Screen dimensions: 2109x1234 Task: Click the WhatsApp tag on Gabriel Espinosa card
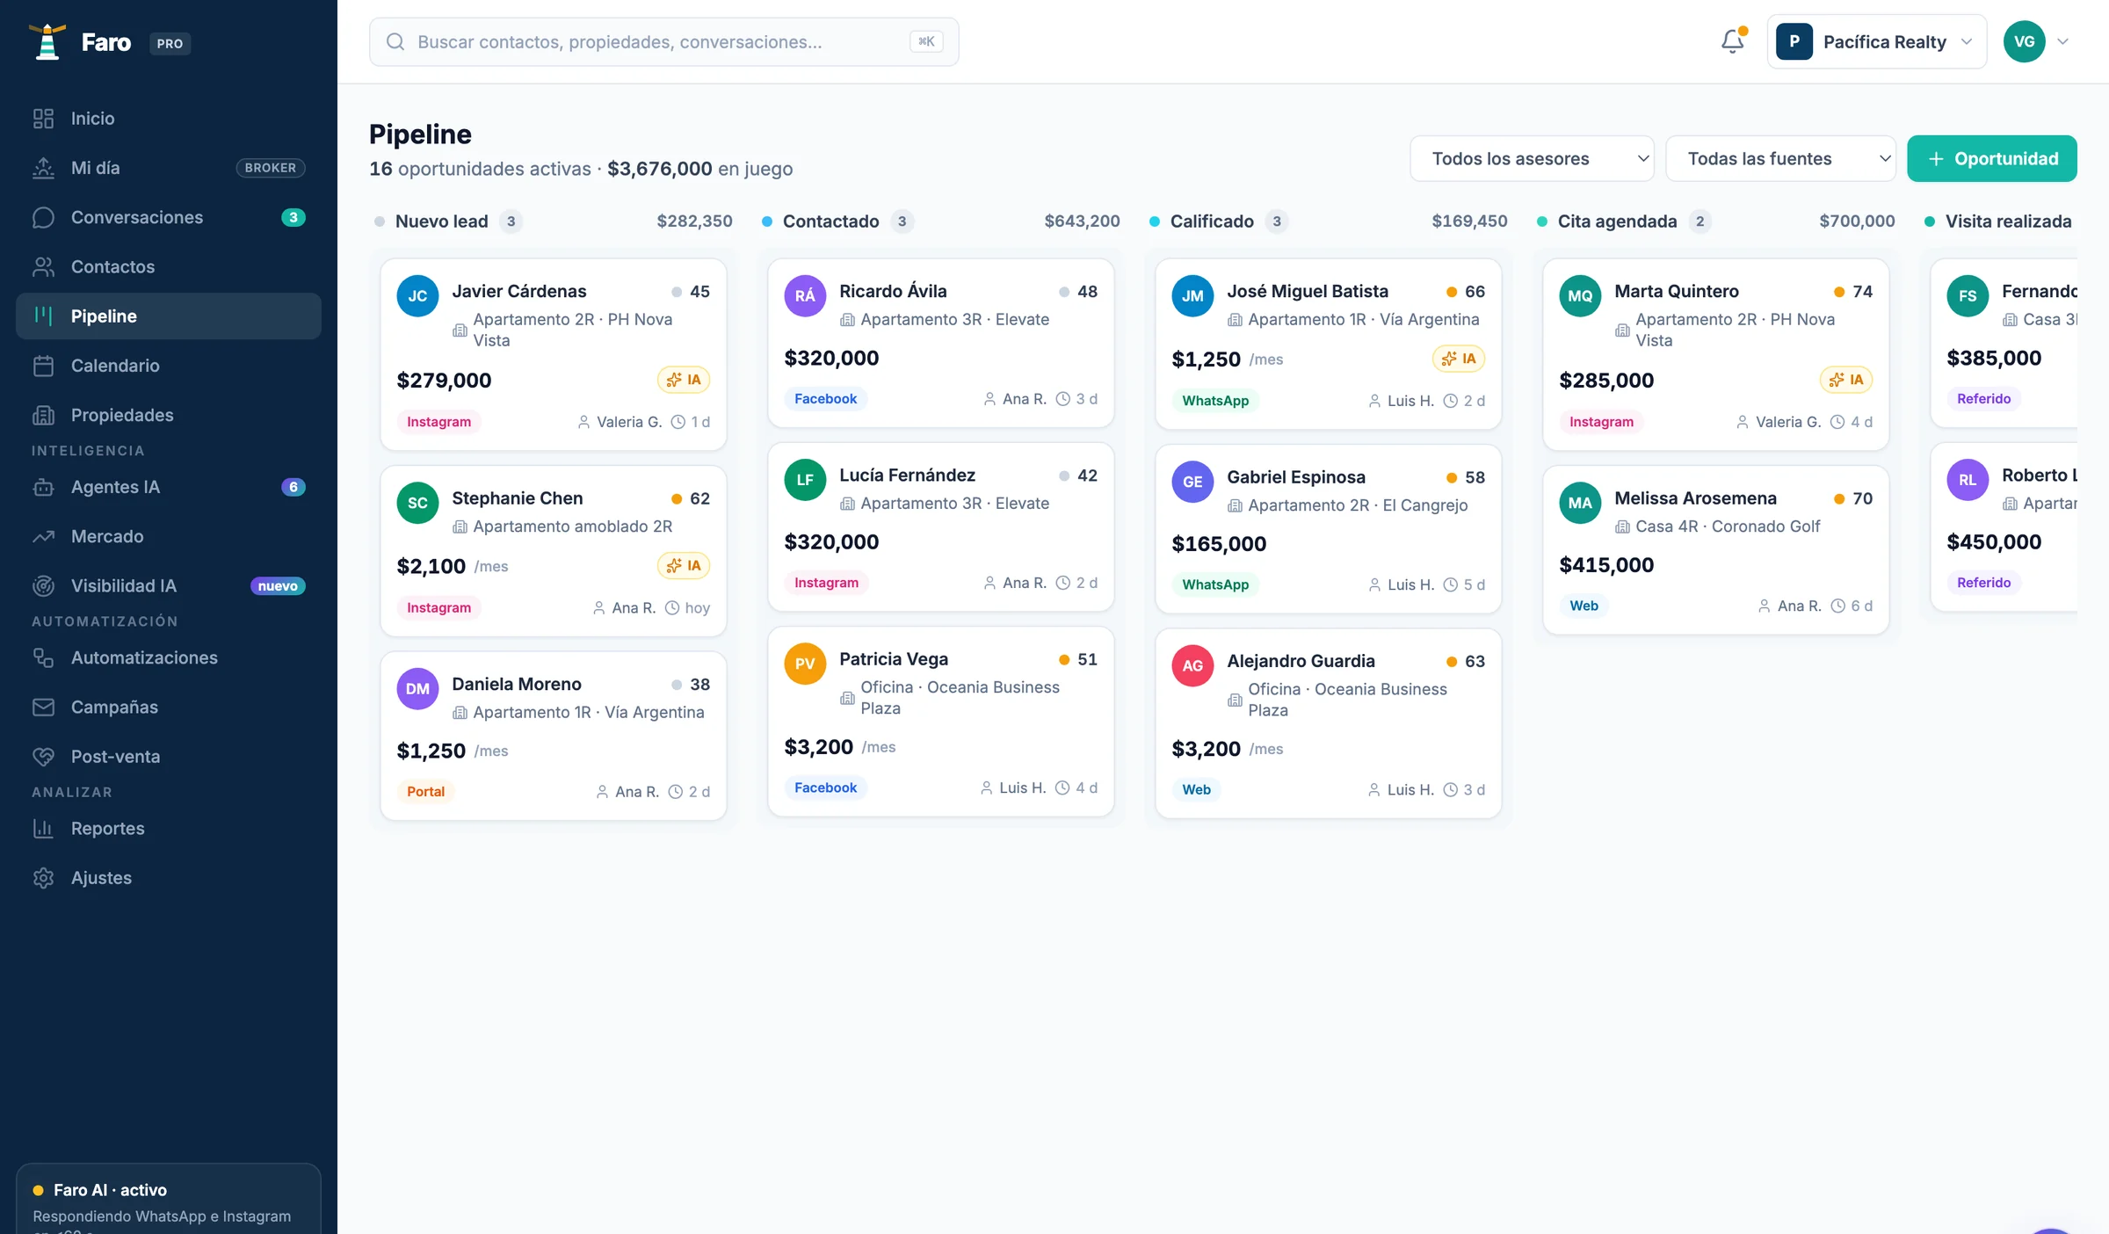[x=1215, y=584]
